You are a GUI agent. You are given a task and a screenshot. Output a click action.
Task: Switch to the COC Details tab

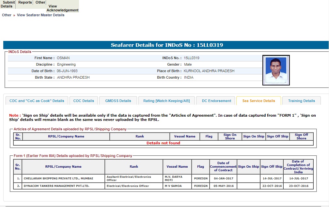tap(84, 101)
